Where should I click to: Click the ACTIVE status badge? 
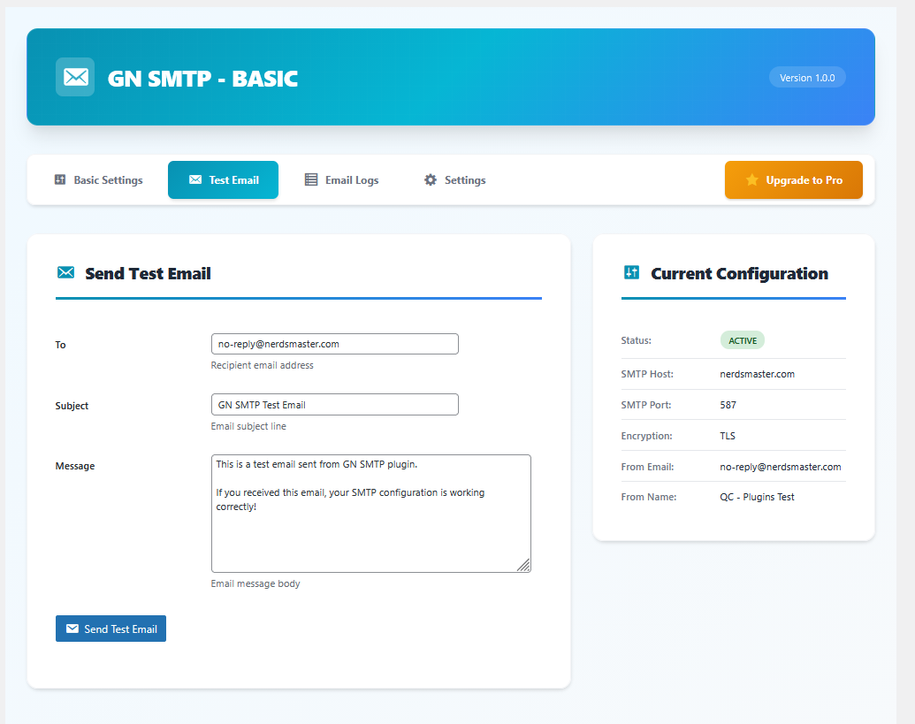743,339
